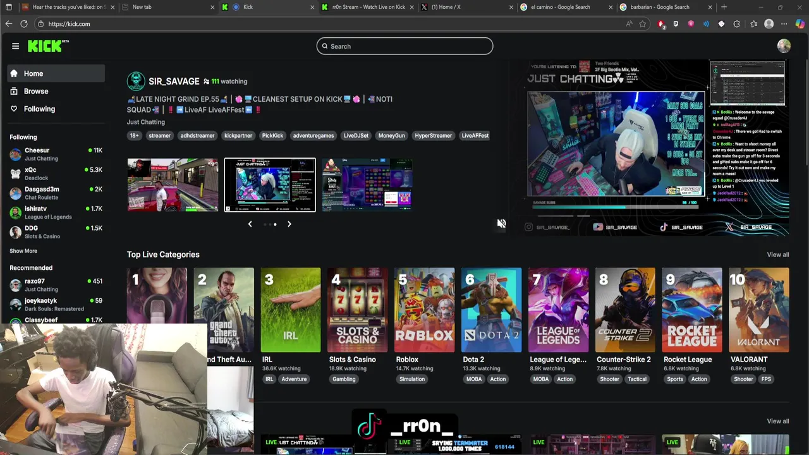Open the Roblox category card
The height and width of the screenshot is (455, 809).
coord(425,310)
